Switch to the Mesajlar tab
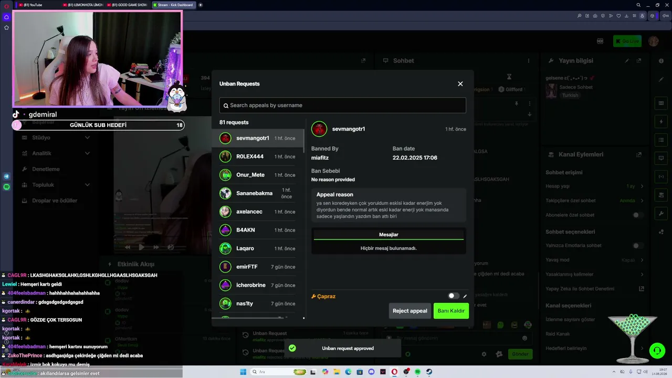 [x=388, y=235]
